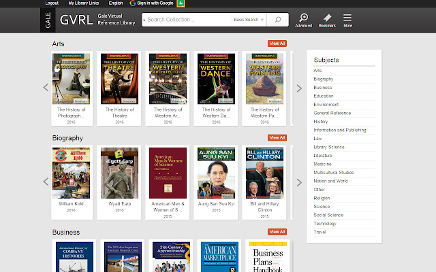This screenshot has height=272, width=436.
Task: Select Environment subject
Action: (x=326, y=105)
